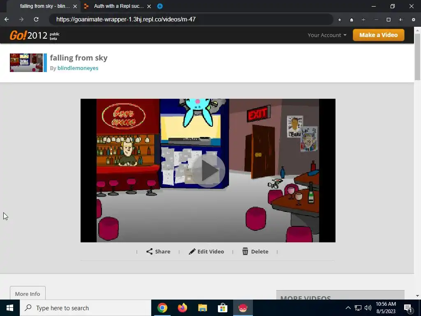The image size is (421, 316).
Task: Click the taskbar search box
Action: click(86, 308)
